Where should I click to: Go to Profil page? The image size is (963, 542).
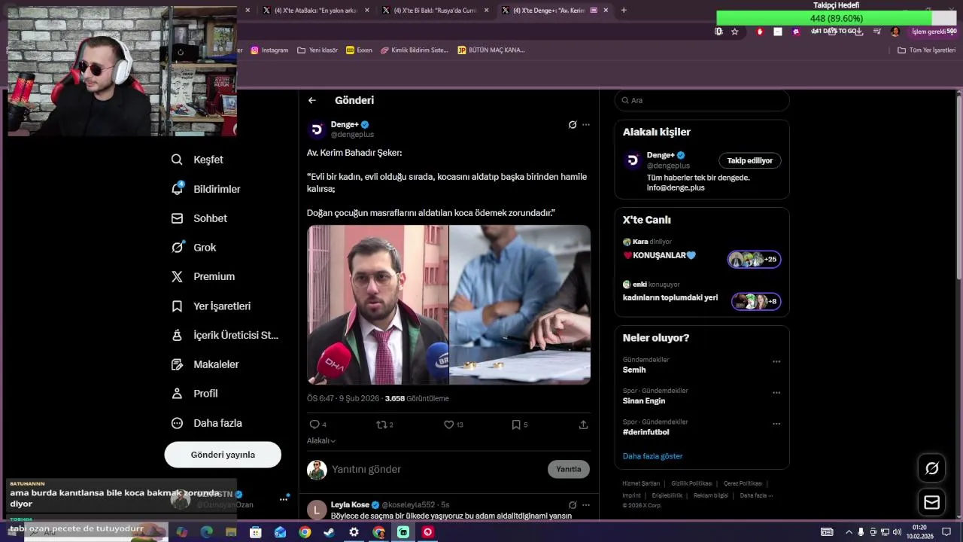[x=195, y=394]
